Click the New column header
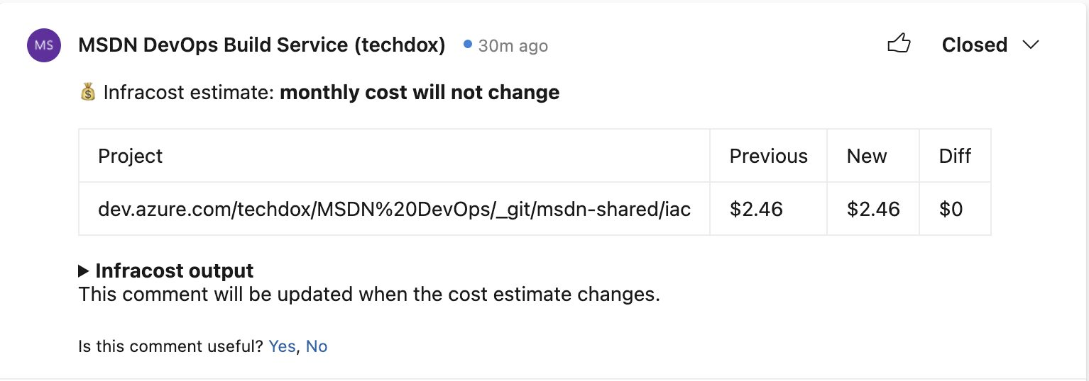The height and width of the screenshot is (381, 1089). pyautogui.click(x=873, y=156)
